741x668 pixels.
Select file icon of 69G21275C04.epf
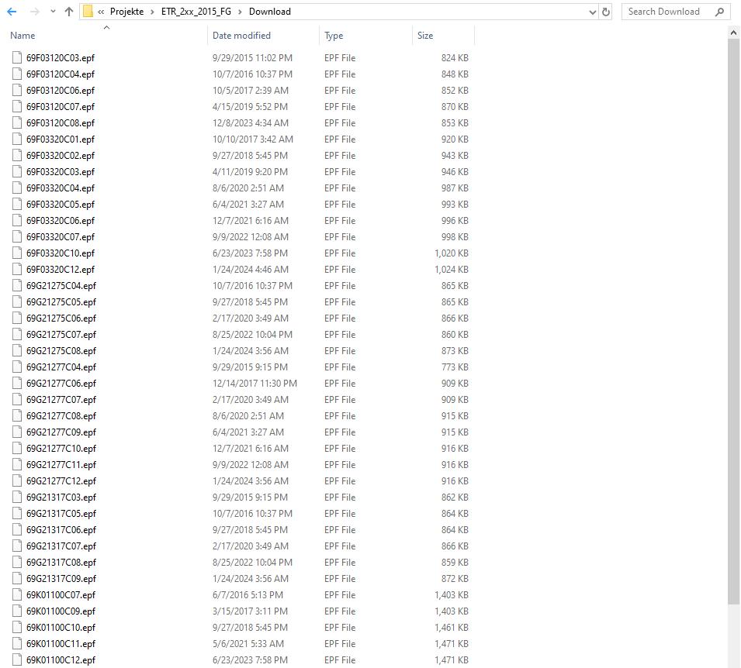tap(17, 286)
